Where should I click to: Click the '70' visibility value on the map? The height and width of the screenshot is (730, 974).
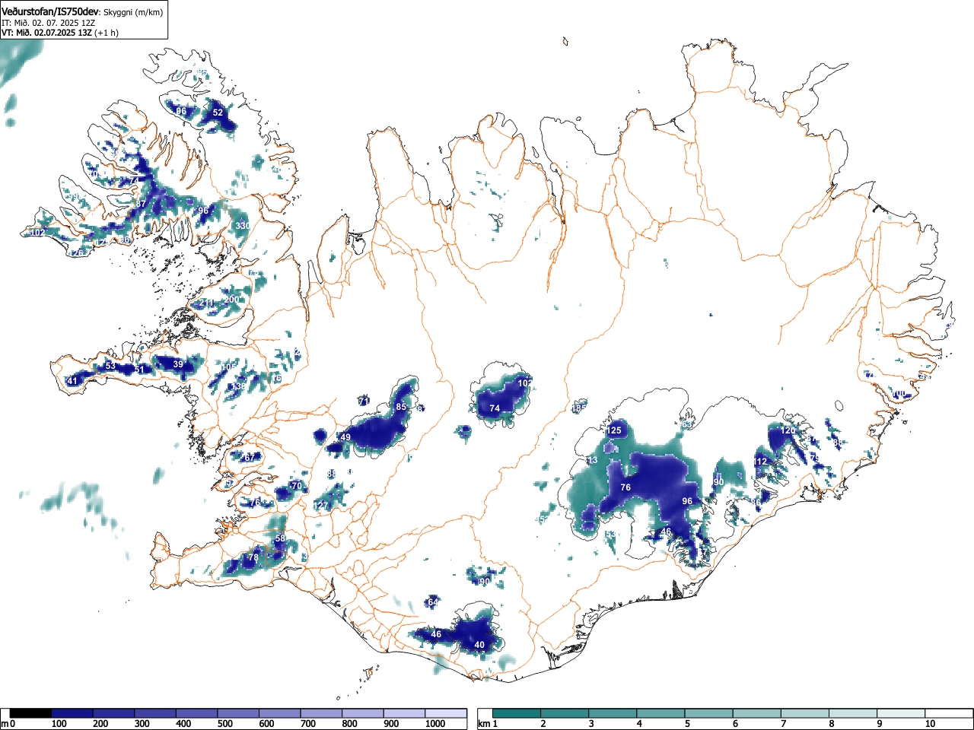click(297, 485)
